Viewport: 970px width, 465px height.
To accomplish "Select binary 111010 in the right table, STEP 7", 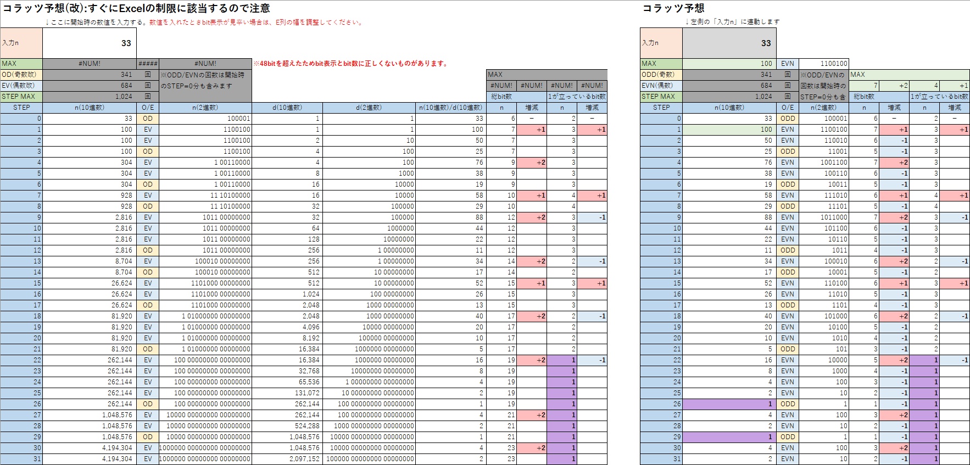I will [824, 195].
